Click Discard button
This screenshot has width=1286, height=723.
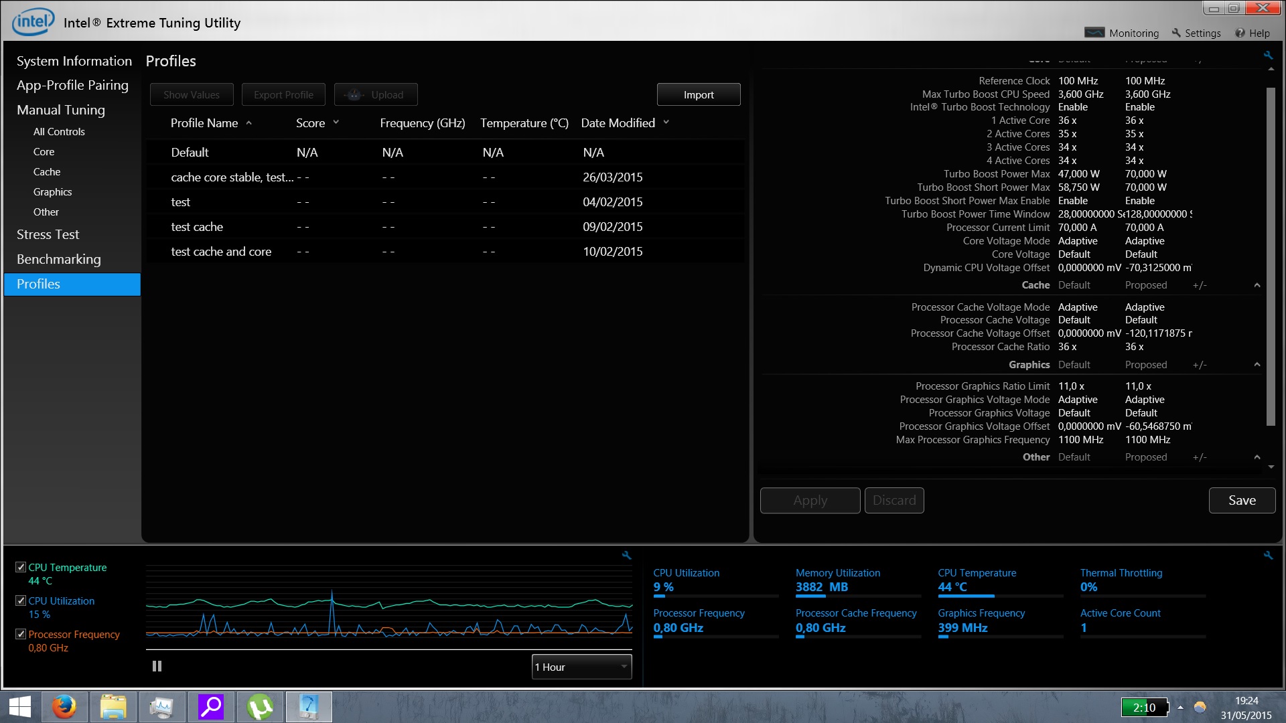tap(894, 500)
